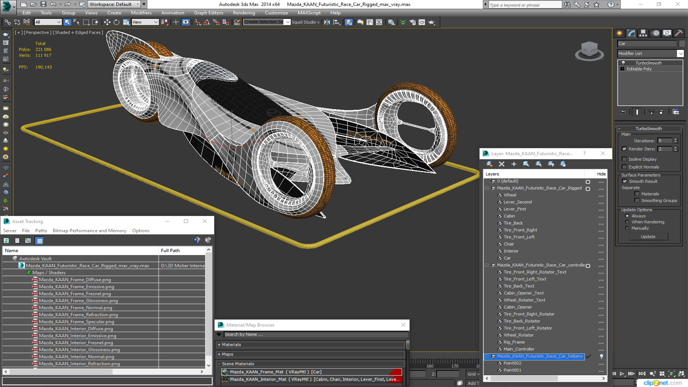
Task: Open the Rendering menu
Action: tap(244, 13)
